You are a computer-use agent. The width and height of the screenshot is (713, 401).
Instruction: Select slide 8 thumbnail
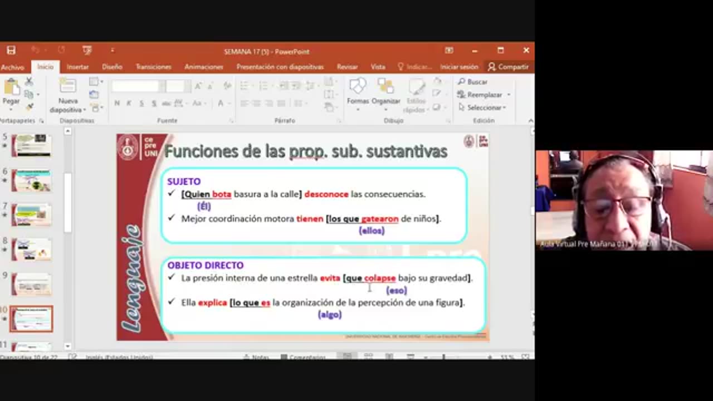point(31,250)
